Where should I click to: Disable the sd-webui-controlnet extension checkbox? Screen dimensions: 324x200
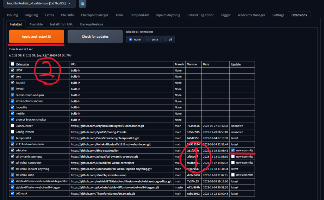[13, 163]
